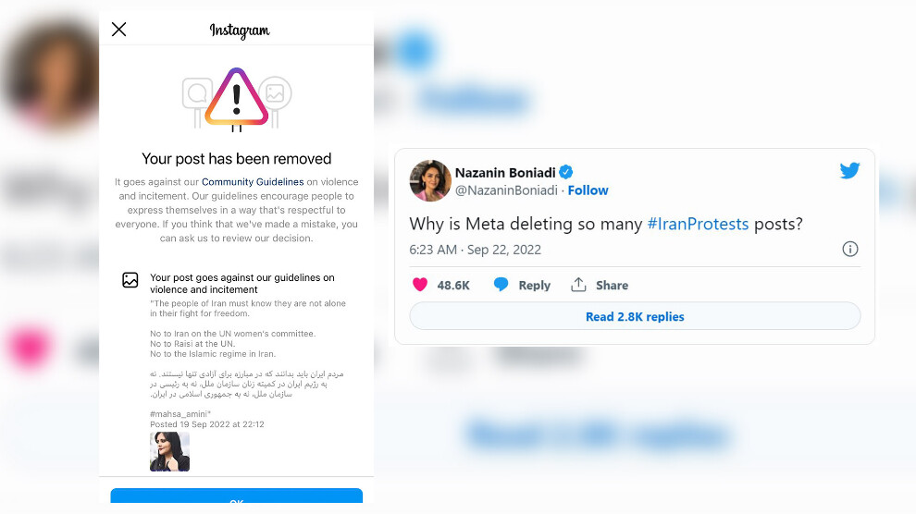Open Nazanin Boniadi's profile picture
Screen dimensions: 916x514
[430, 181]
